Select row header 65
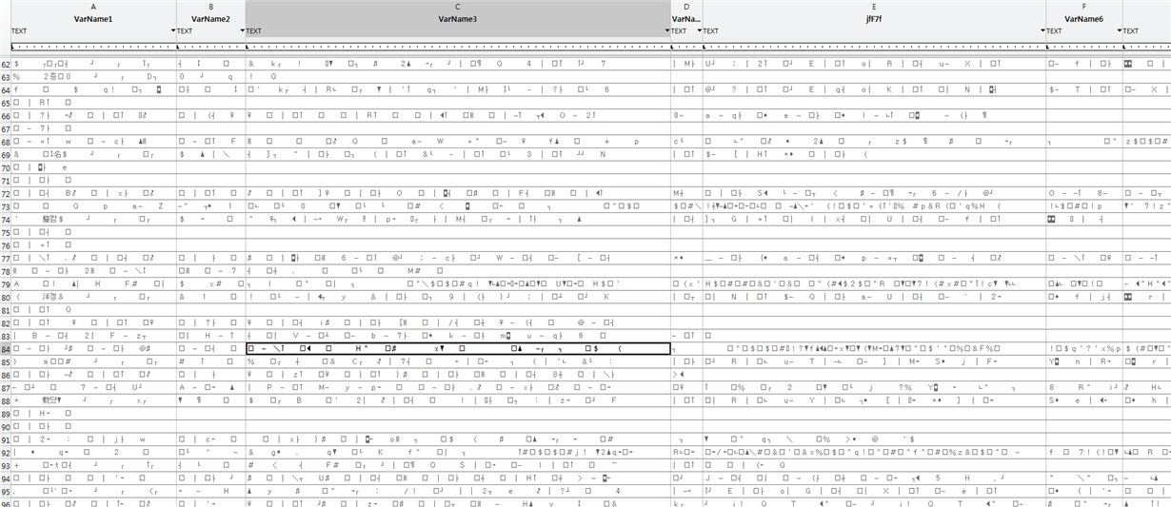The height and width of the screenshot is (507, 1171). coord(5,102)
